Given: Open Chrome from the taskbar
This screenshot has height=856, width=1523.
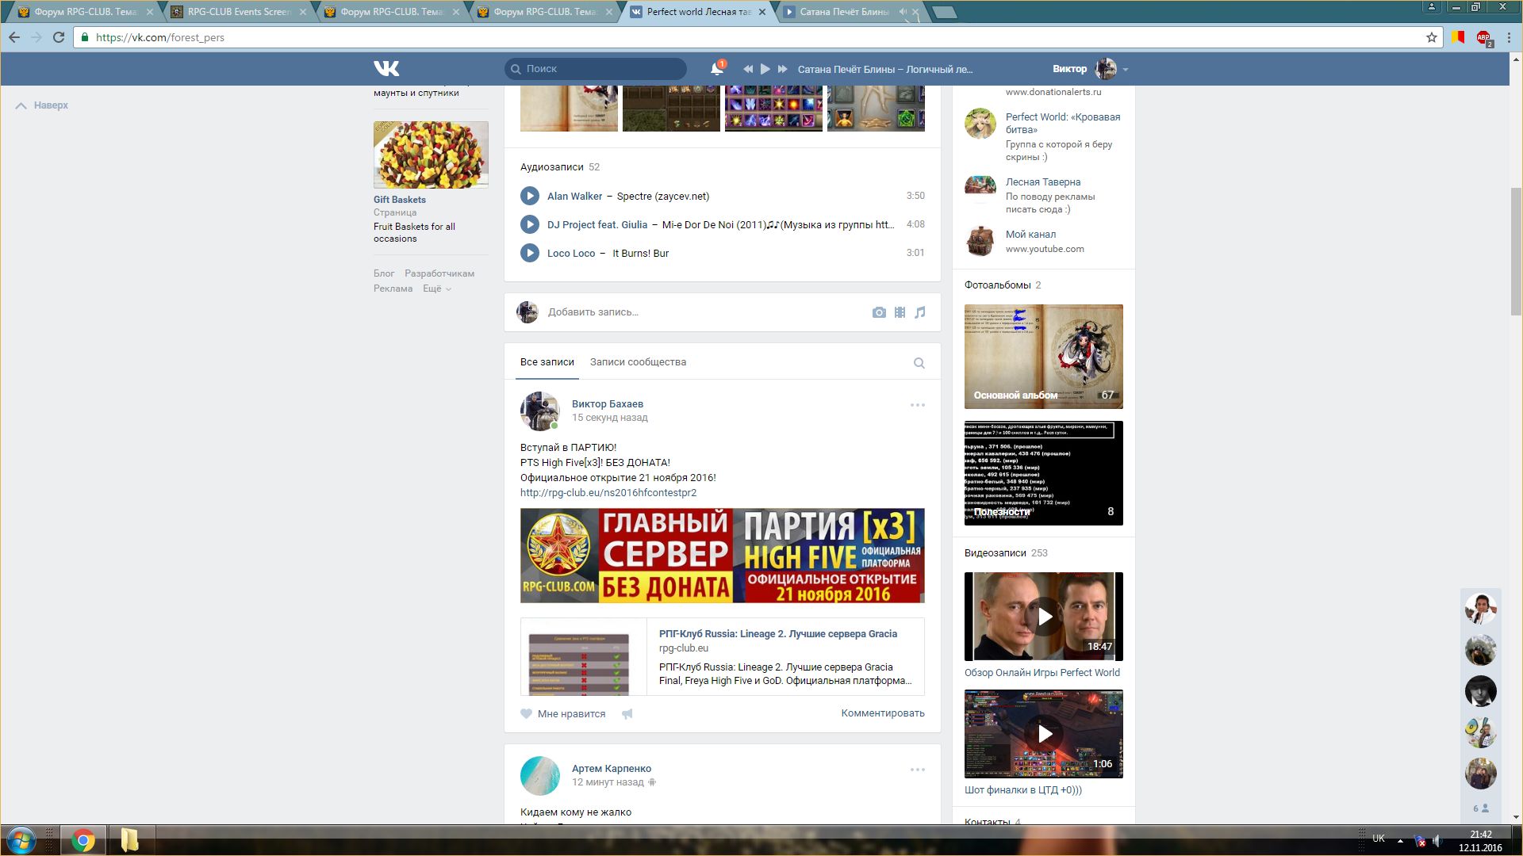Looking at the screenshot, I should tap(83, 840).
